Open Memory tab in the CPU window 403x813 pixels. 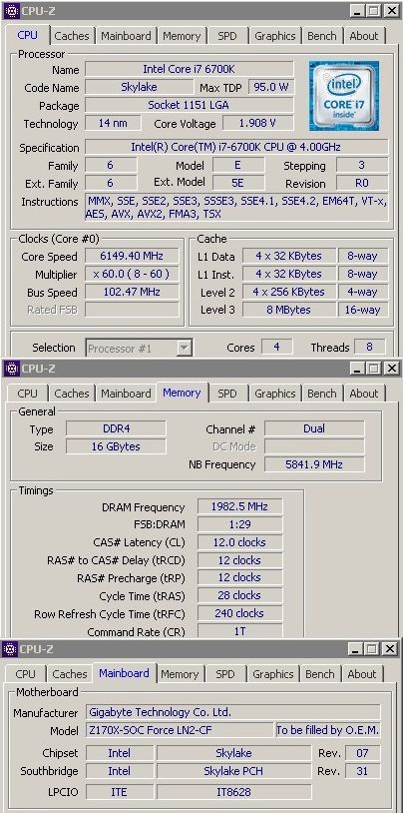click(x=182, y=36)
